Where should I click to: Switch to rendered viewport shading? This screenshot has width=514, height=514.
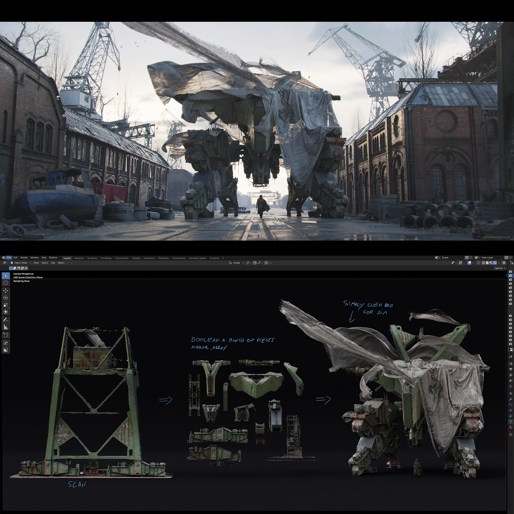click(x=495, y=263)
